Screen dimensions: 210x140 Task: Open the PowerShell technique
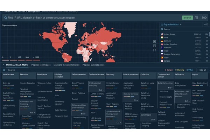pyautogui.click(x=27, y=116)
